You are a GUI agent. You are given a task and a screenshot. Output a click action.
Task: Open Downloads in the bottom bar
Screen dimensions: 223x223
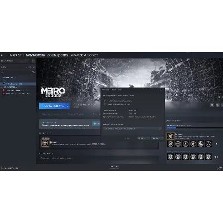pos(115,167)
